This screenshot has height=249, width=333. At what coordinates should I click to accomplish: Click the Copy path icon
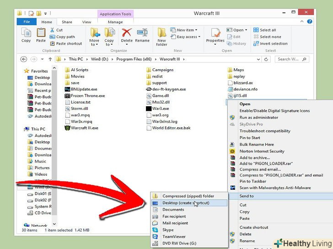pos(52,37)
